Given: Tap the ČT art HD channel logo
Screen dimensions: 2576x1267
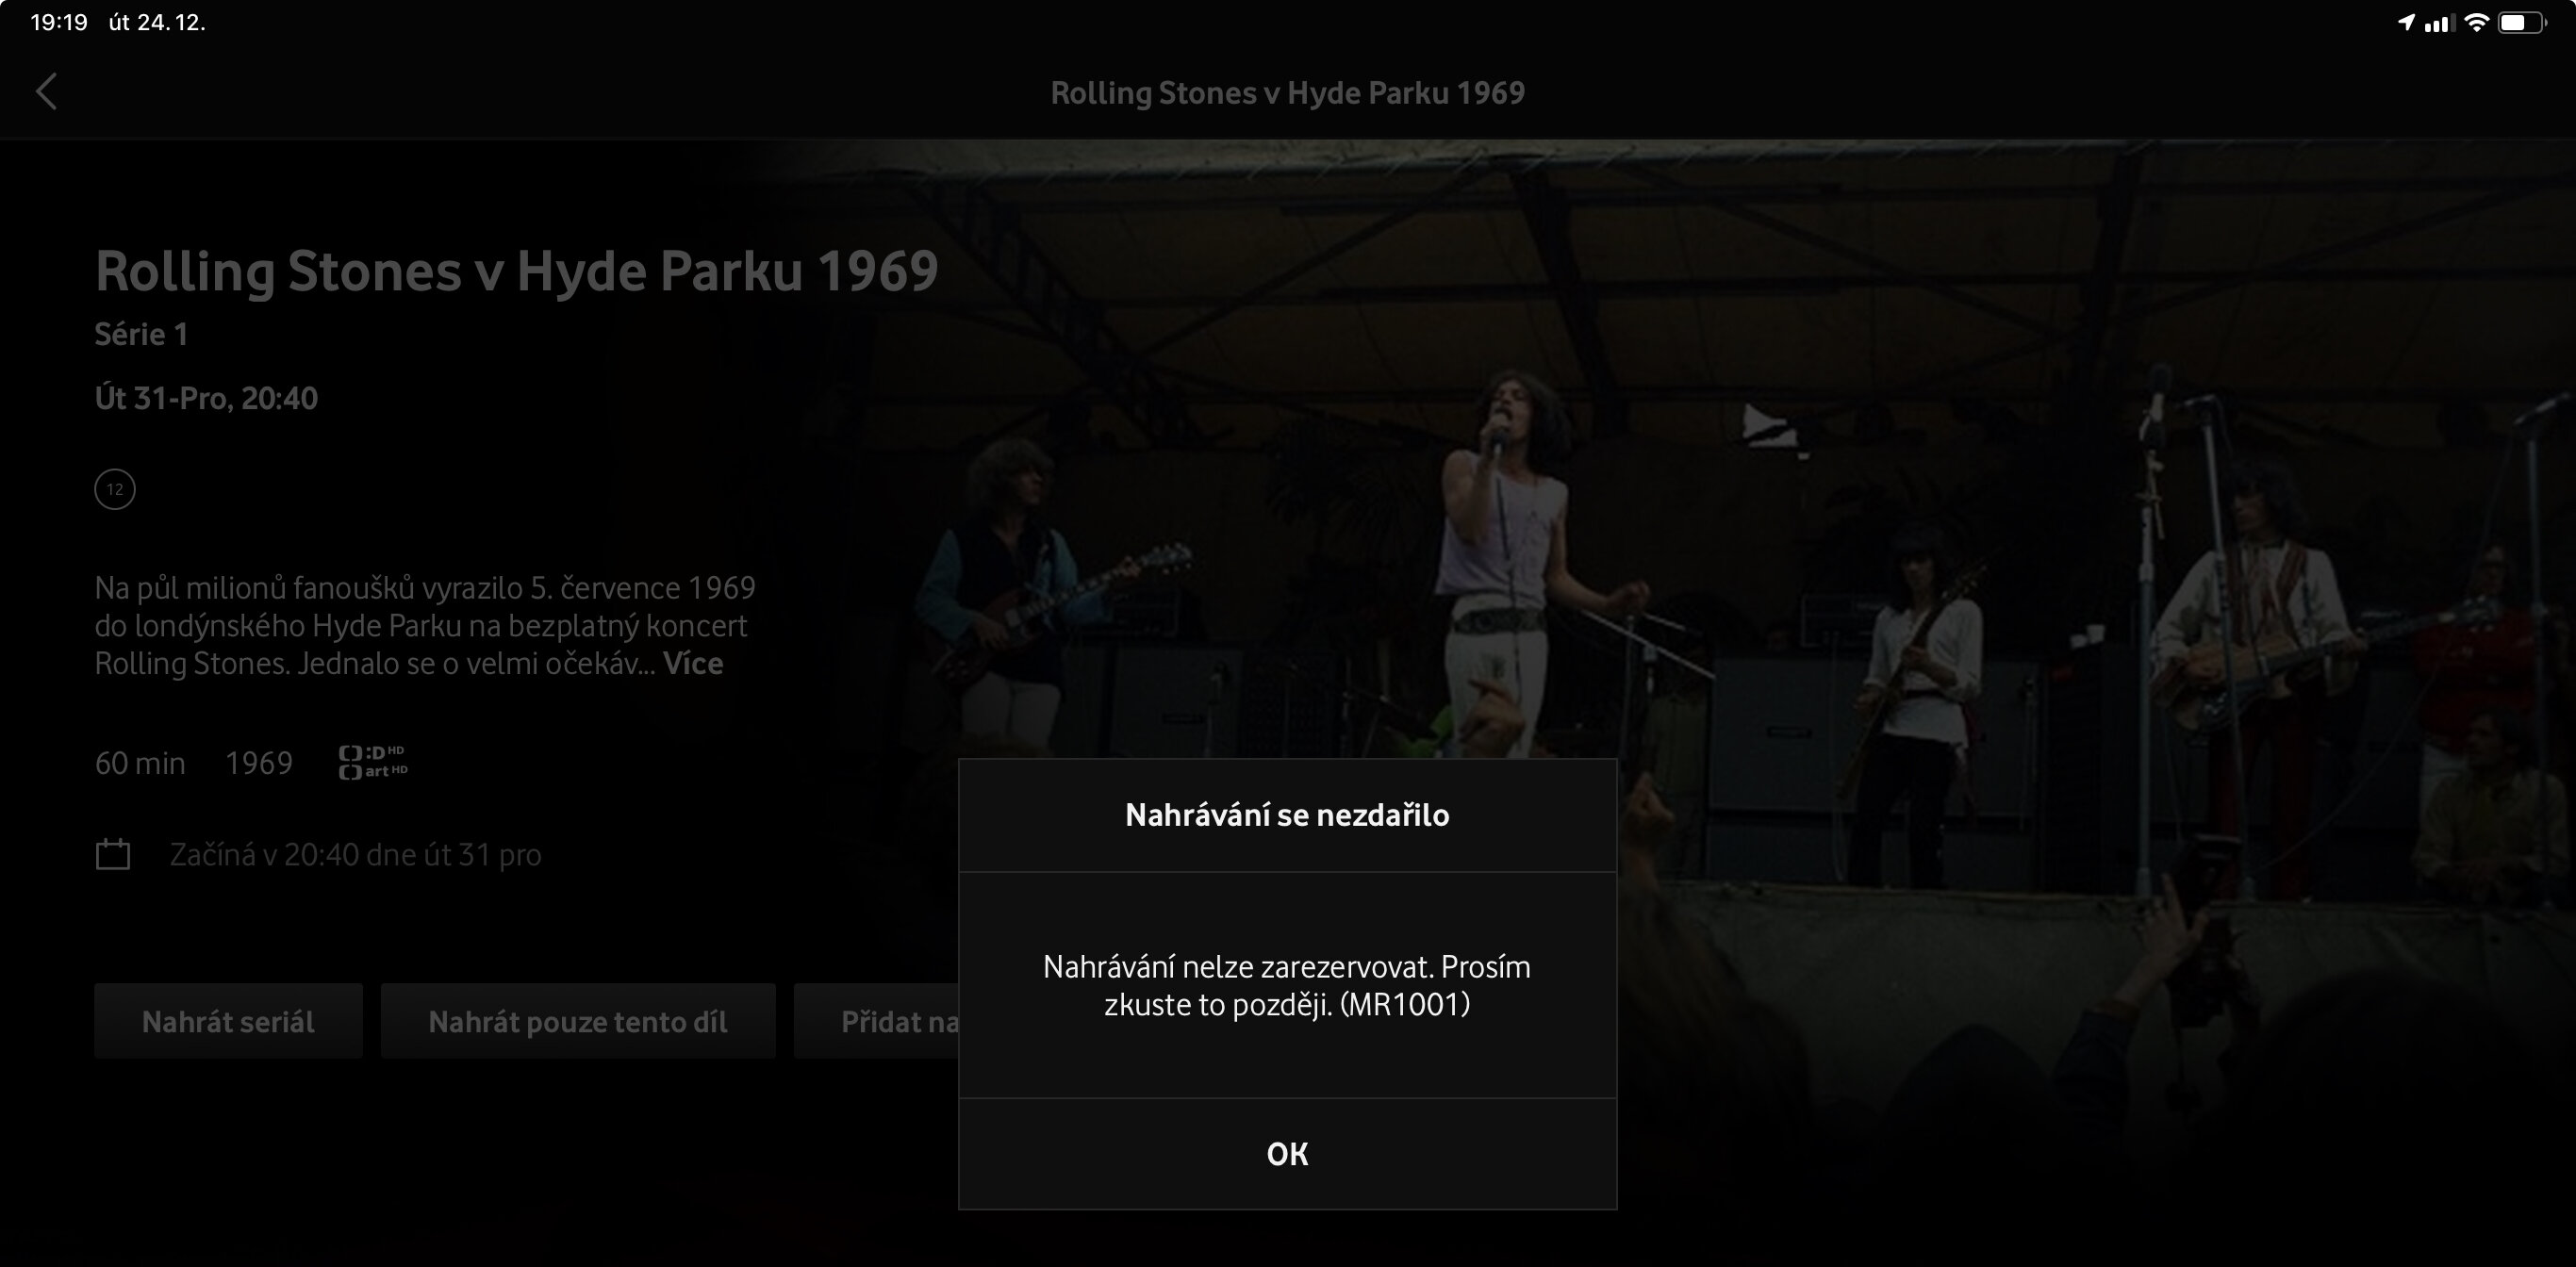Looking at the screenshot, I should 373,762.
